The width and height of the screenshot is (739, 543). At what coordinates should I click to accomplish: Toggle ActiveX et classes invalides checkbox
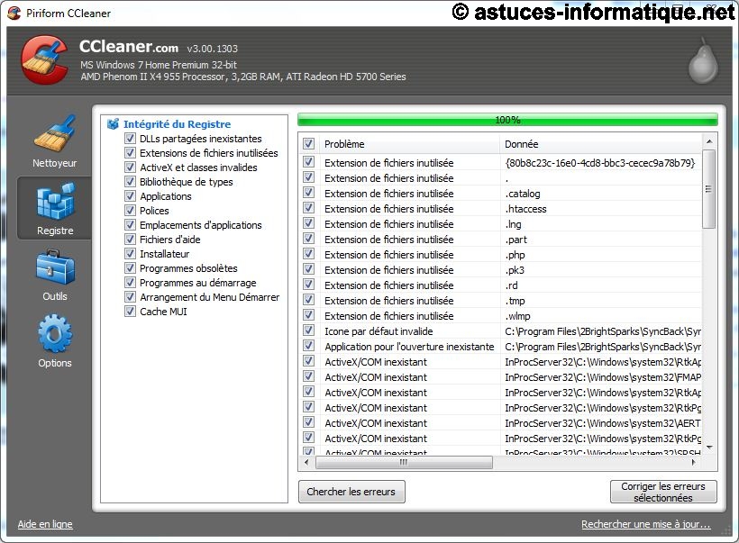pyautogui.click(x=130, y=167)
